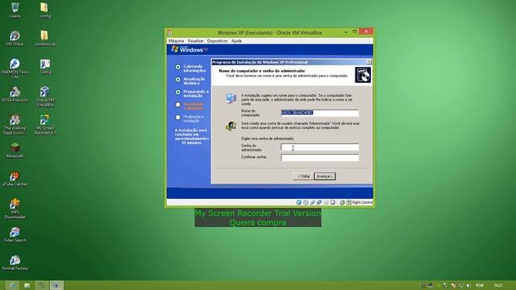The height and width of the screenshot is (290, 516).
Task: Launch EVGA Precision desktop shortcut
Action: (15, 94)
